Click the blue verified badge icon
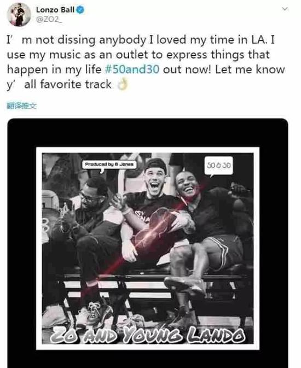 (80, 10)
